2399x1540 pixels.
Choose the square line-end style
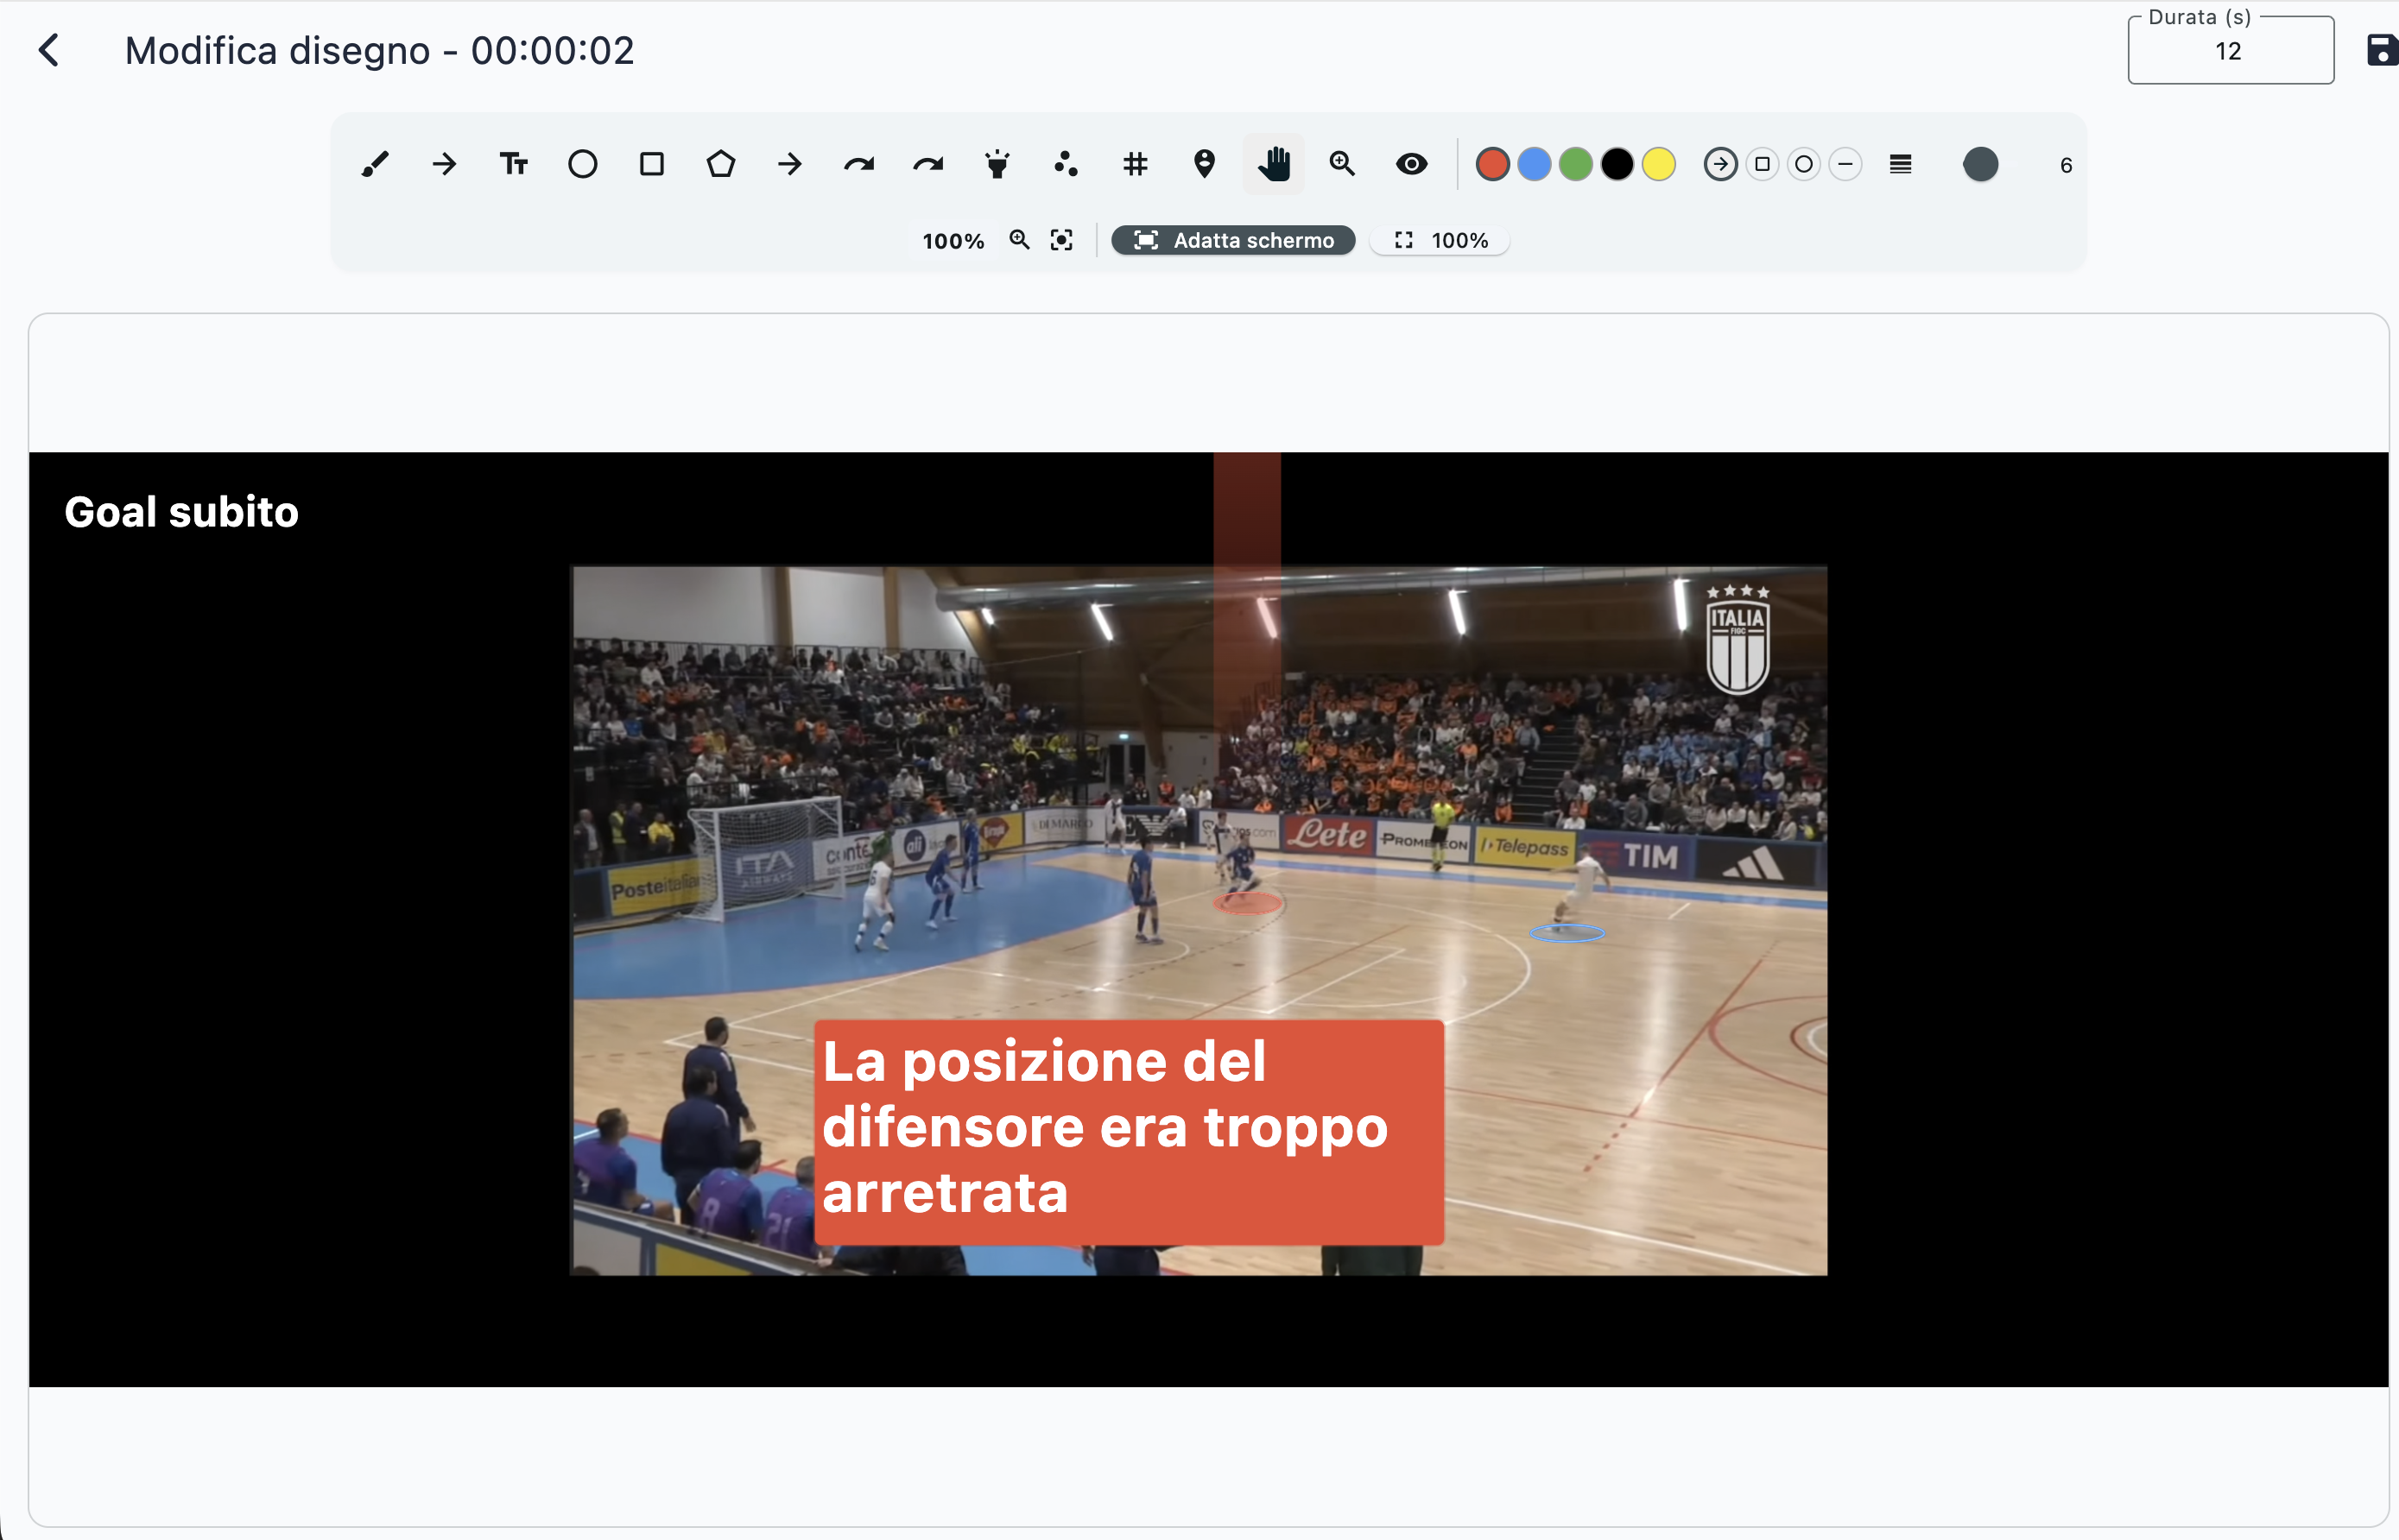tap(1763, 164)
